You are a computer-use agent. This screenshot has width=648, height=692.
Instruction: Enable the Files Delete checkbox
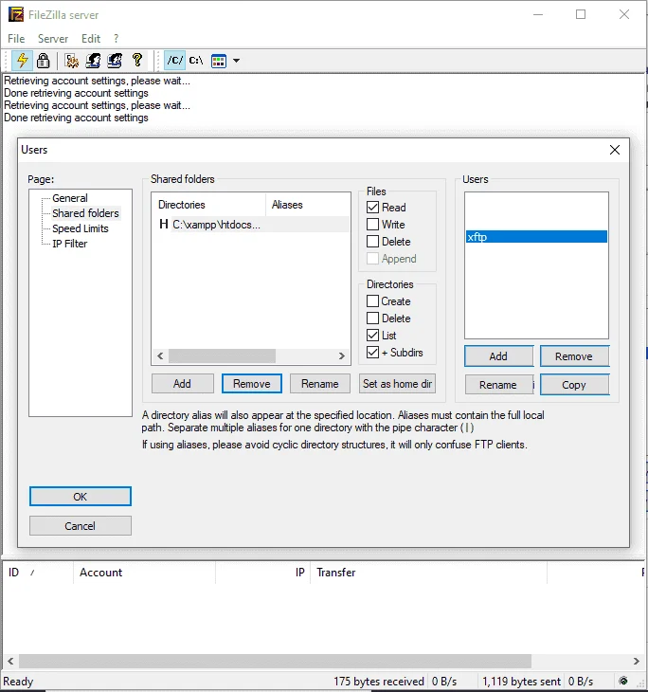pyautogui.click(x=372, y=242)
